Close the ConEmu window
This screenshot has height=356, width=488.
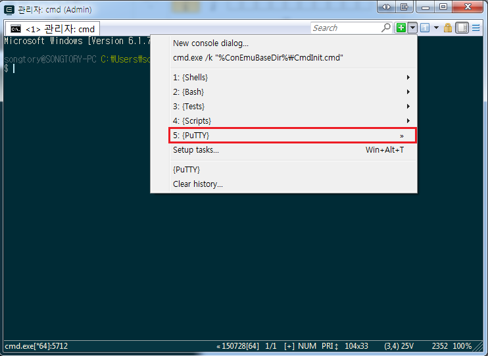468,7
